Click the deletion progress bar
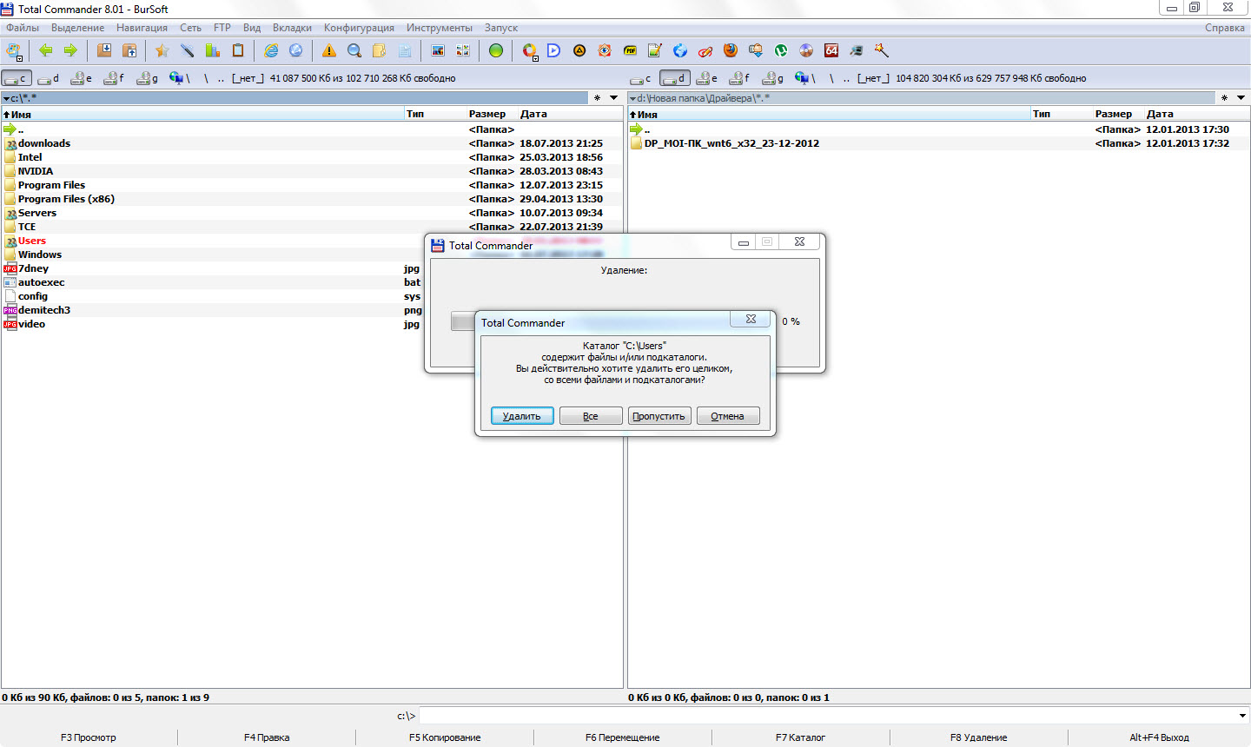This screenshot has height=747, width=1251. click(462, 321)
